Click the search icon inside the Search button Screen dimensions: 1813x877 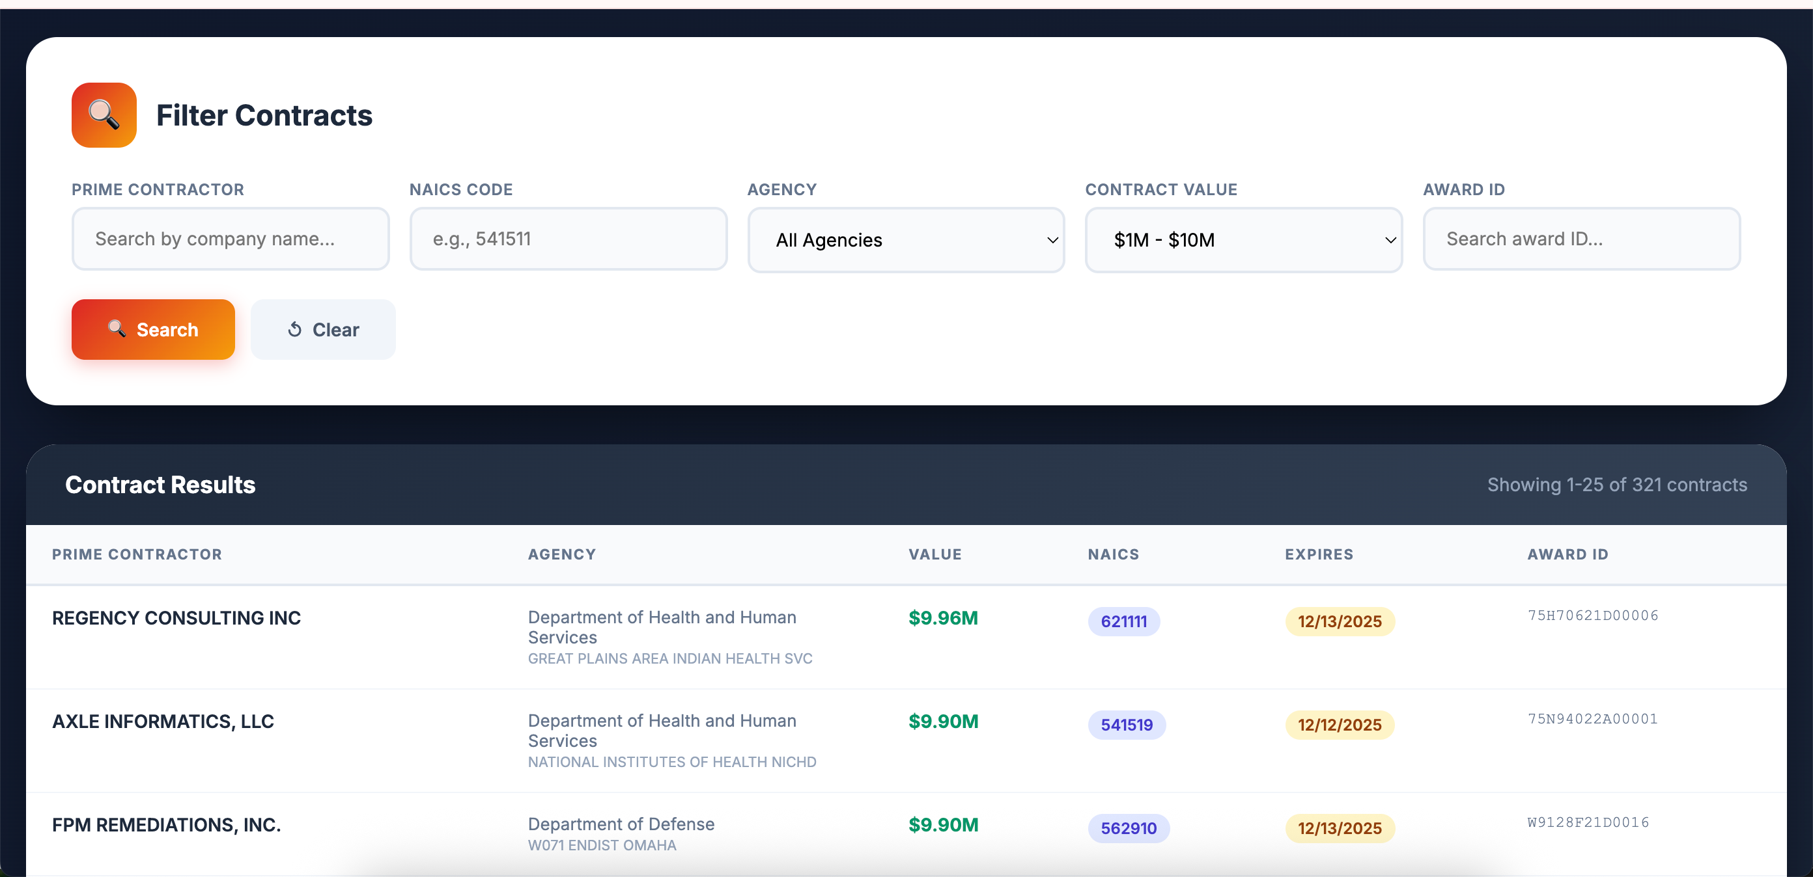click(x=115, y=329)
